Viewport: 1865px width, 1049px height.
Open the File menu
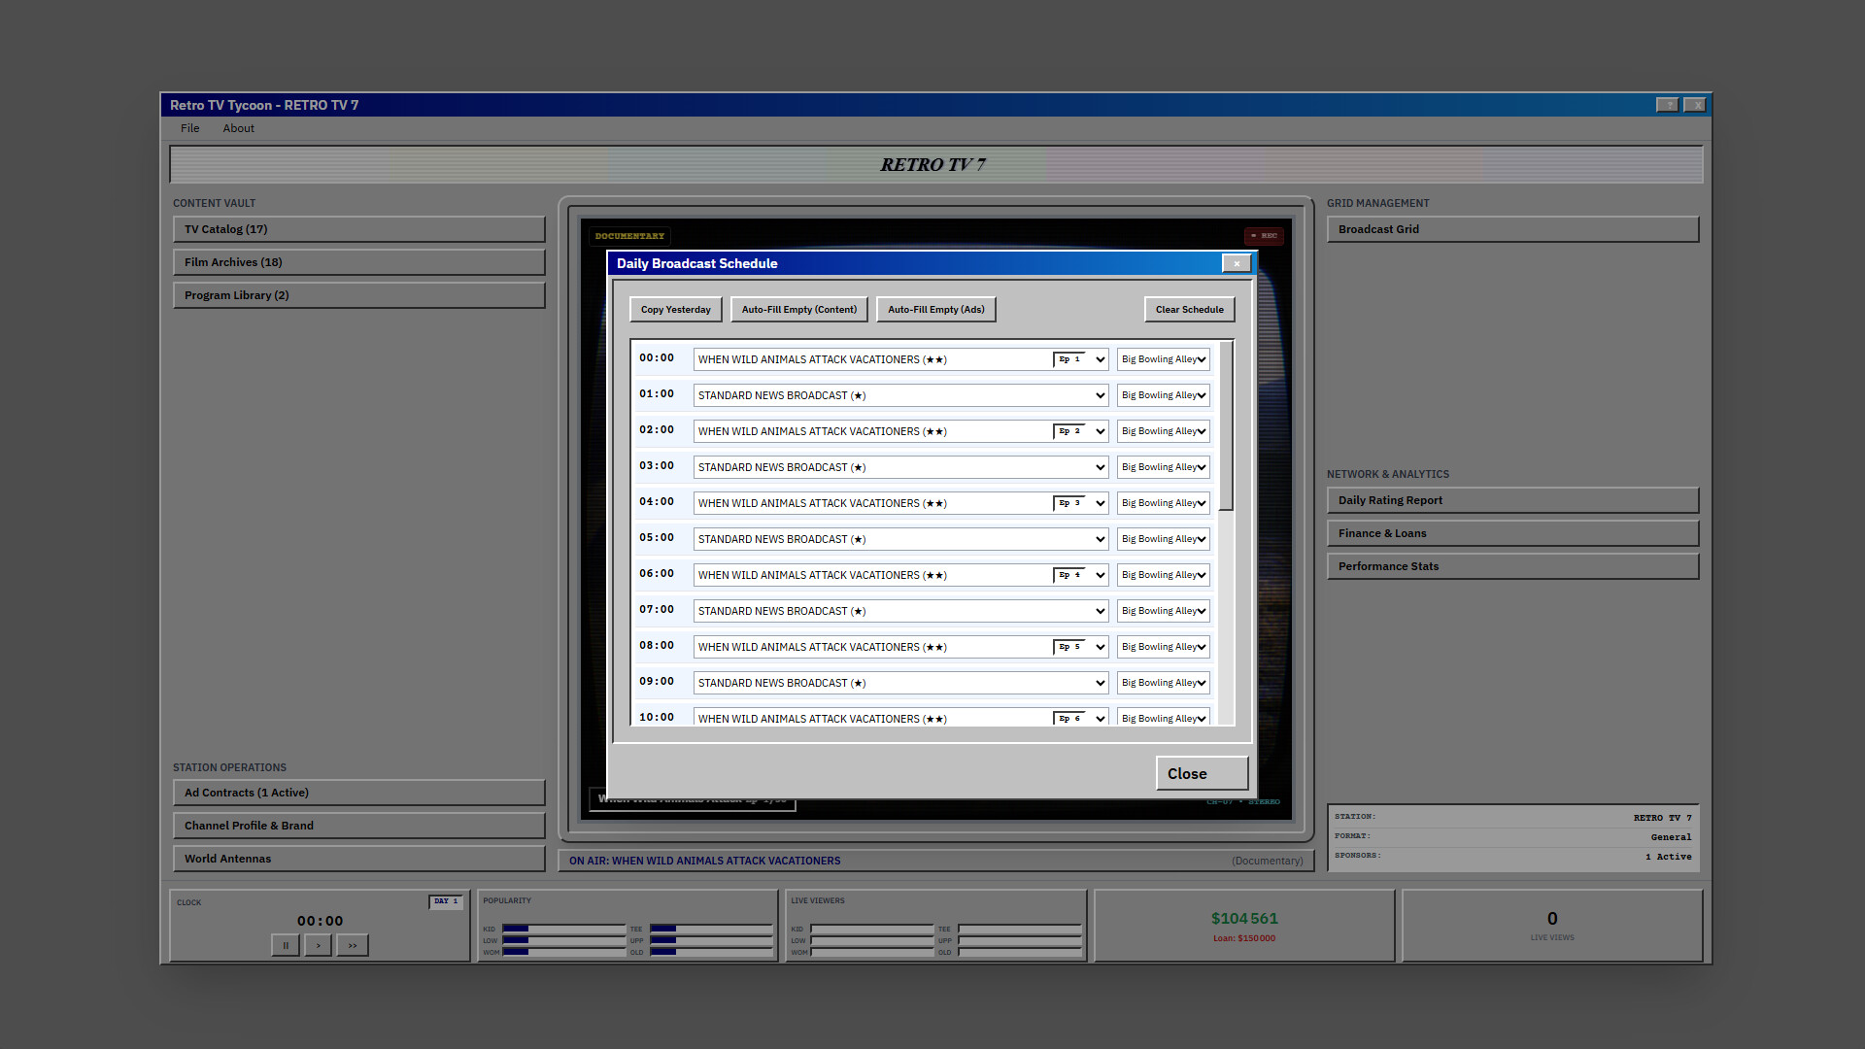(189, 128)
